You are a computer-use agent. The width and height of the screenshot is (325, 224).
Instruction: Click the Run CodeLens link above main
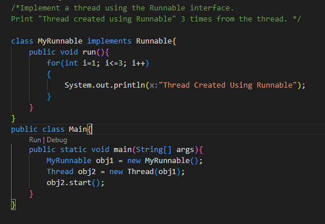point(35,140)
